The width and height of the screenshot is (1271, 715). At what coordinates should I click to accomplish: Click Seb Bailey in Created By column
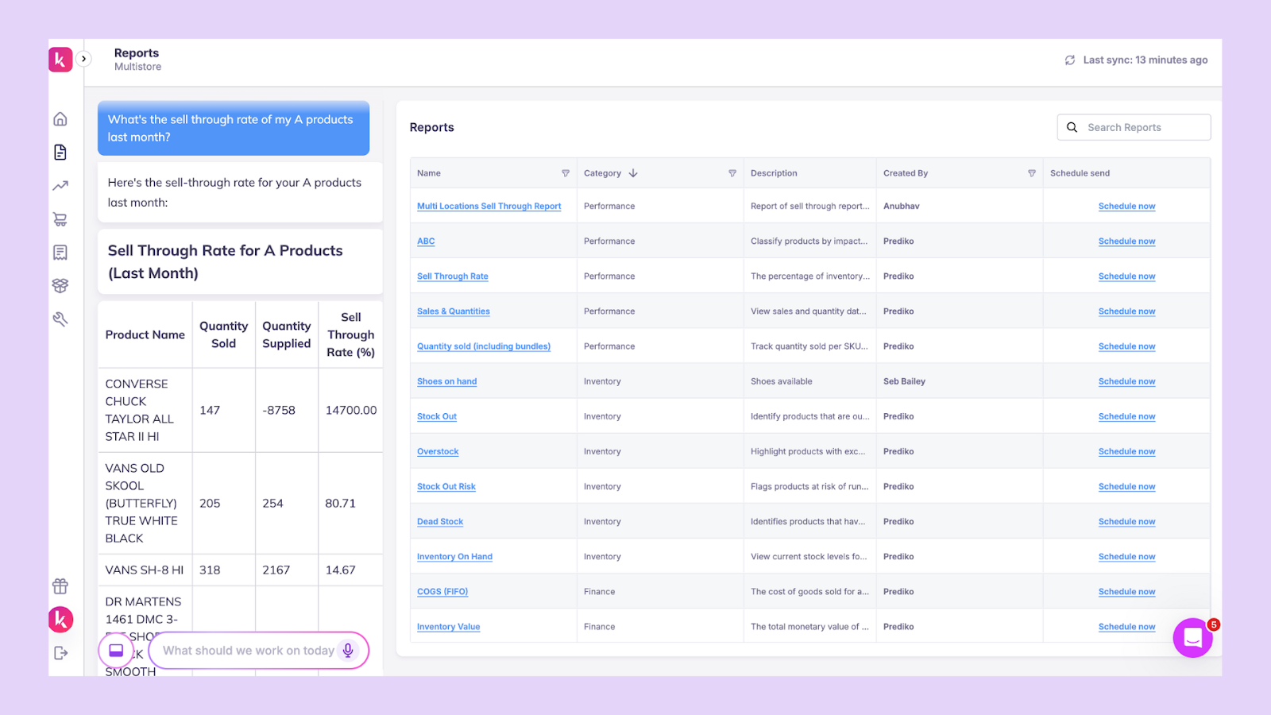(x=904, y=381)
